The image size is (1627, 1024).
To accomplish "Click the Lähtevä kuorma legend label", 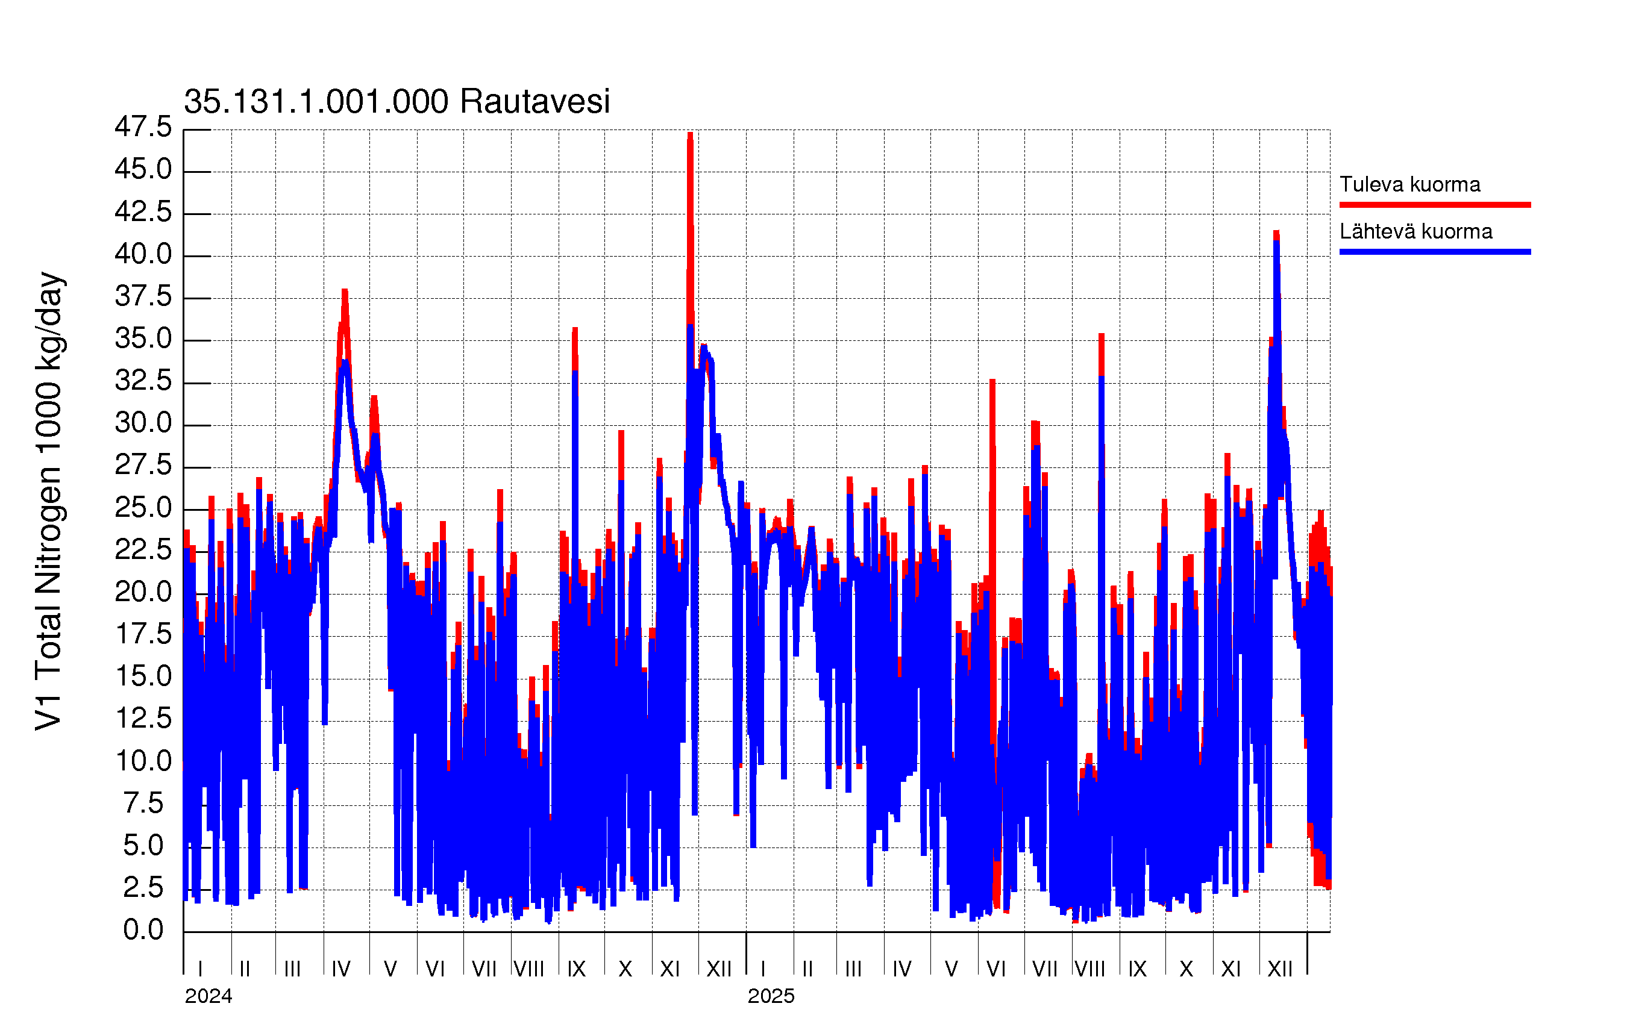I will [x=1415, y=232].
